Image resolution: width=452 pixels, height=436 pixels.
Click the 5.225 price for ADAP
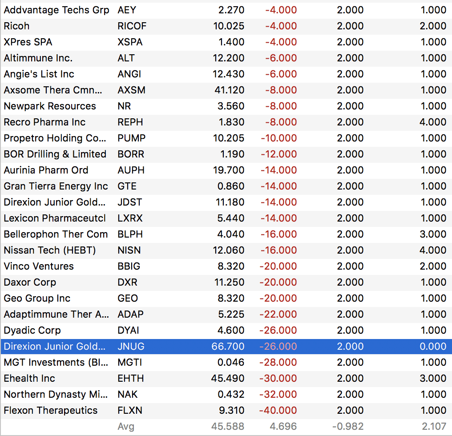click(231, 314)
